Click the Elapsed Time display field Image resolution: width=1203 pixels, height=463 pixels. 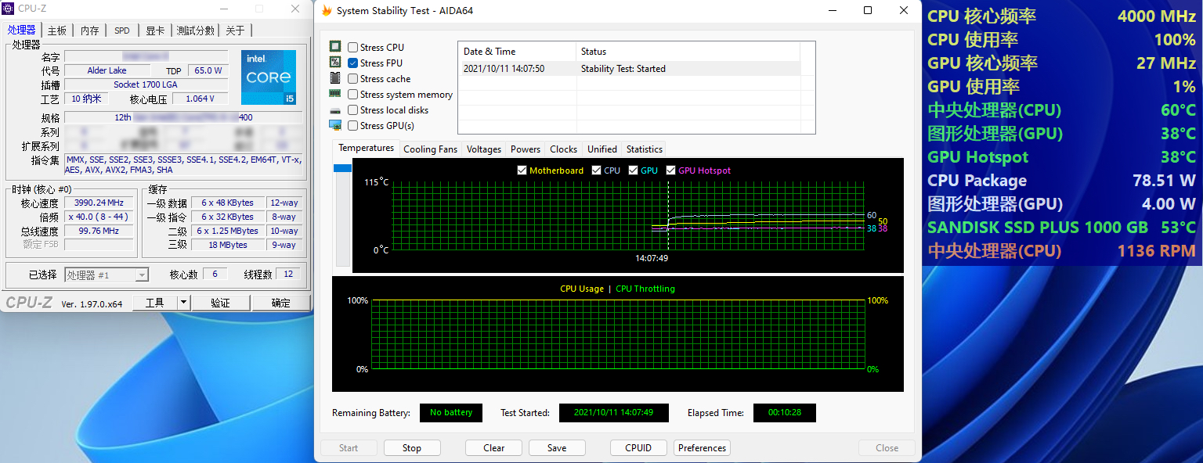tap(784, 412)
